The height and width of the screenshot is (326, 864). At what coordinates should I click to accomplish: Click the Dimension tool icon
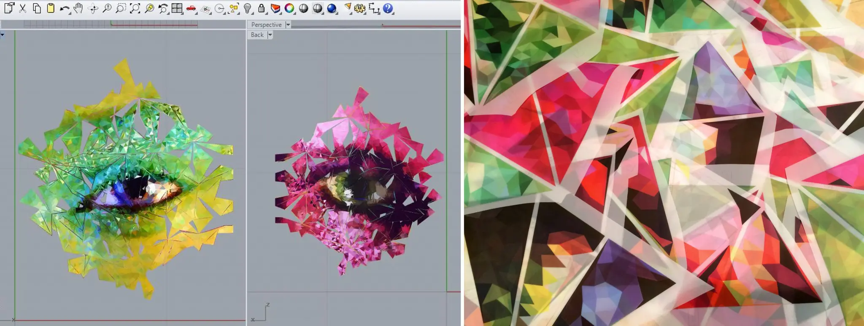coord(374,8)
